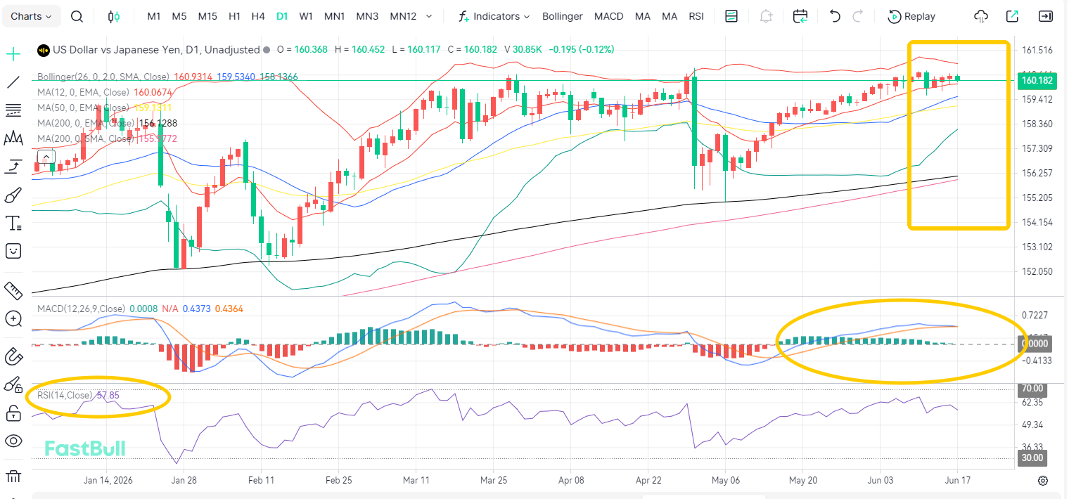
Task: Open chart settings gear icon
Action: [1043, 481]
